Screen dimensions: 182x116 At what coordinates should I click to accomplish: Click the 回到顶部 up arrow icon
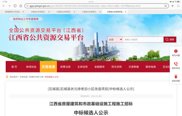point(176,77)
